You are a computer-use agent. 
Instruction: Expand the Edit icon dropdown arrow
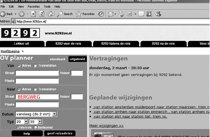click(x=135, y=14)
